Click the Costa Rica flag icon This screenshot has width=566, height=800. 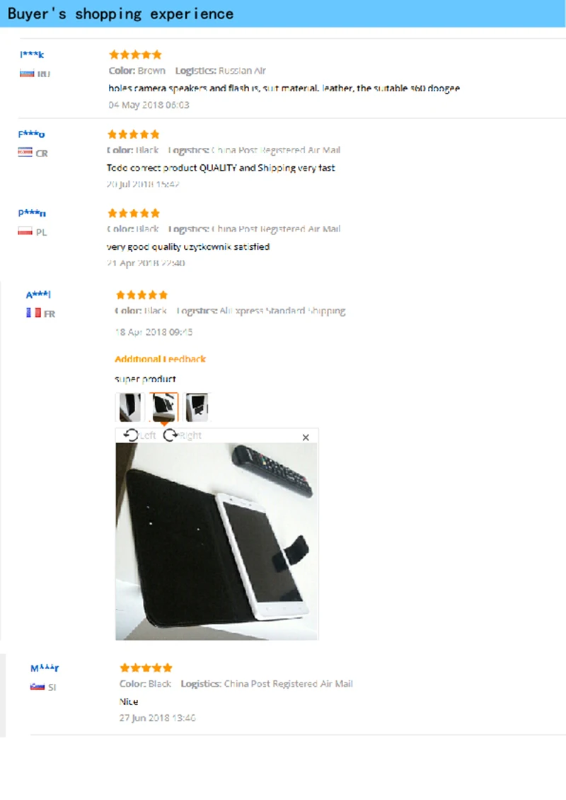pos(25,152)
